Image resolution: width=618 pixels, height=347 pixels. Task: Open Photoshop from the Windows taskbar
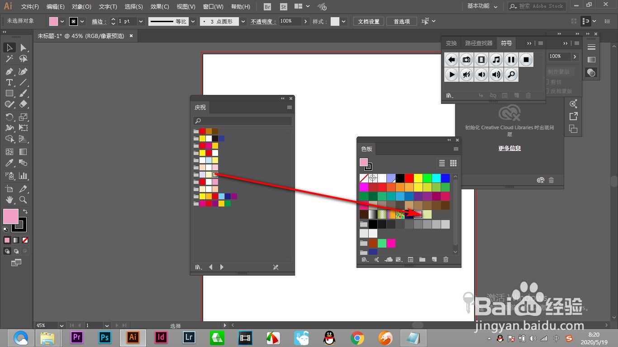point(105,337)
